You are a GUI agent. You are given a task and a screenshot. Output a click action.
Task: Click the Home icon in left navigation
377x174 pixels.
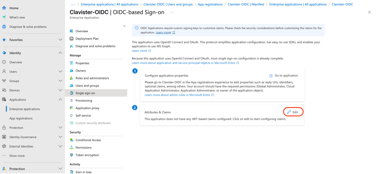click(4, 8)
